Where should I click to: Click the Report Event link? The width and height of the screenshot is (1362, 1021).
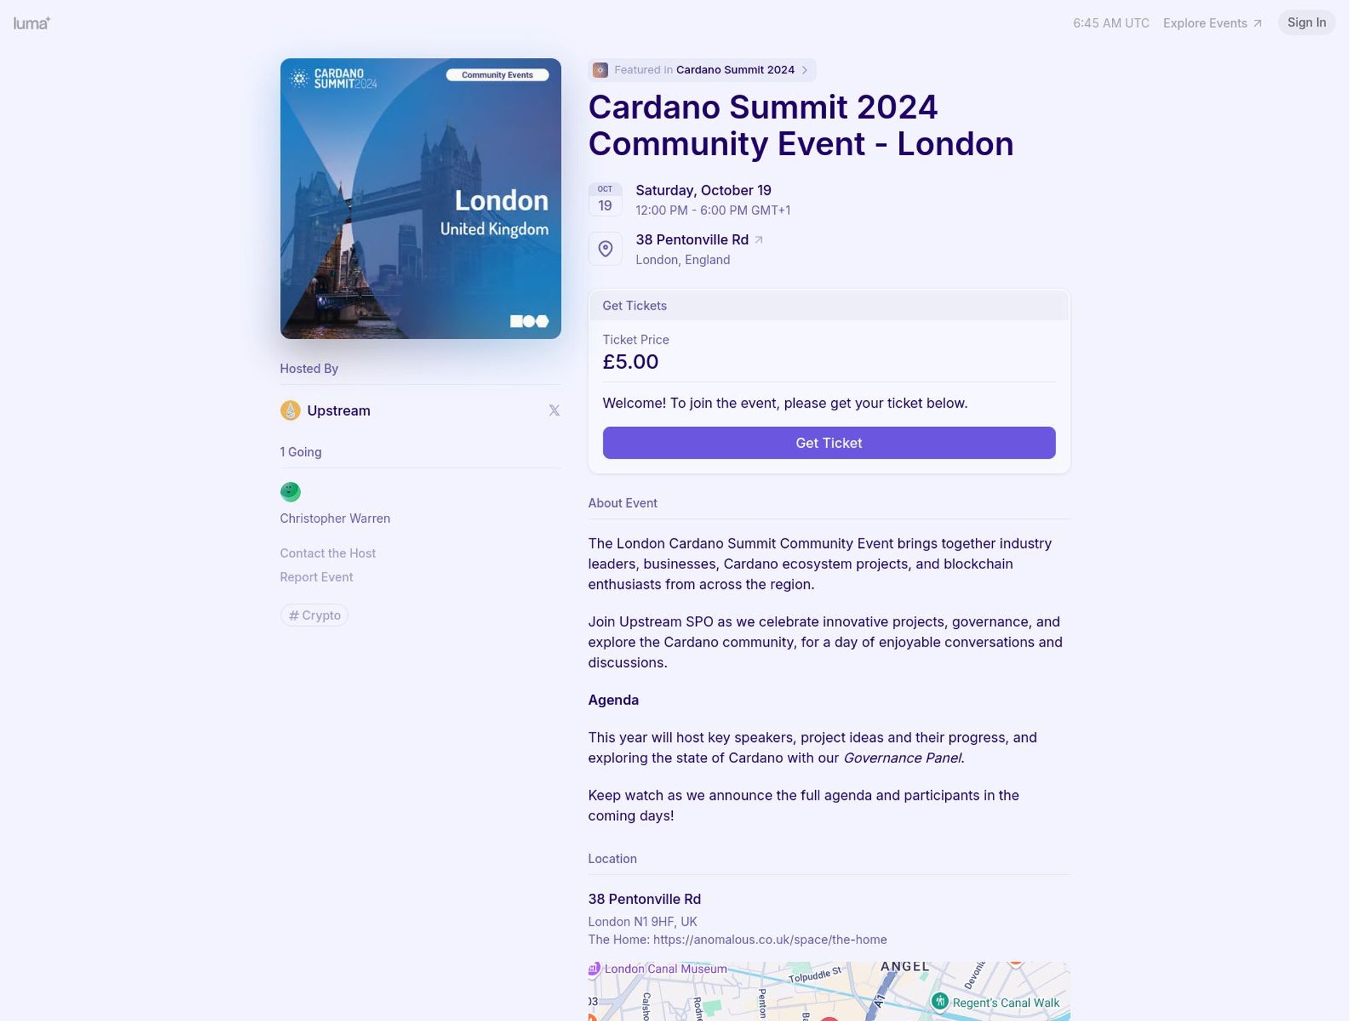click(x=317, y=577)
